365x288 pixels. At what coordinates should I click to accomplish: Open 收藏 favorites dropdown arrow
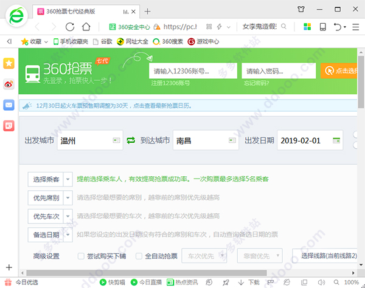pyautogui.click(x=46, y=42)
